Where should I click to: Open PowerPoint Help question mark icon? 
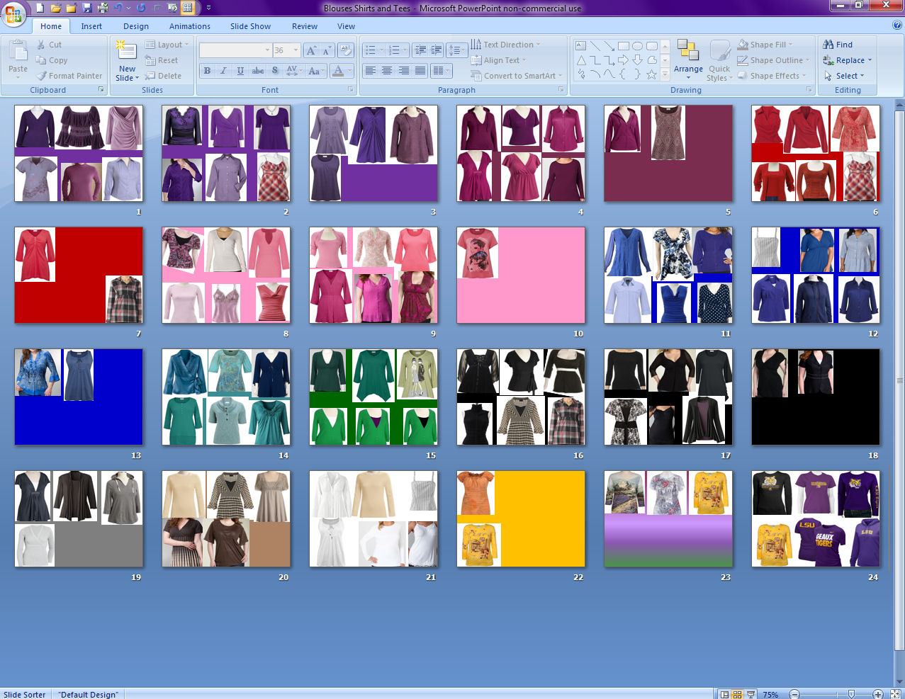click(x=896, y=25)
